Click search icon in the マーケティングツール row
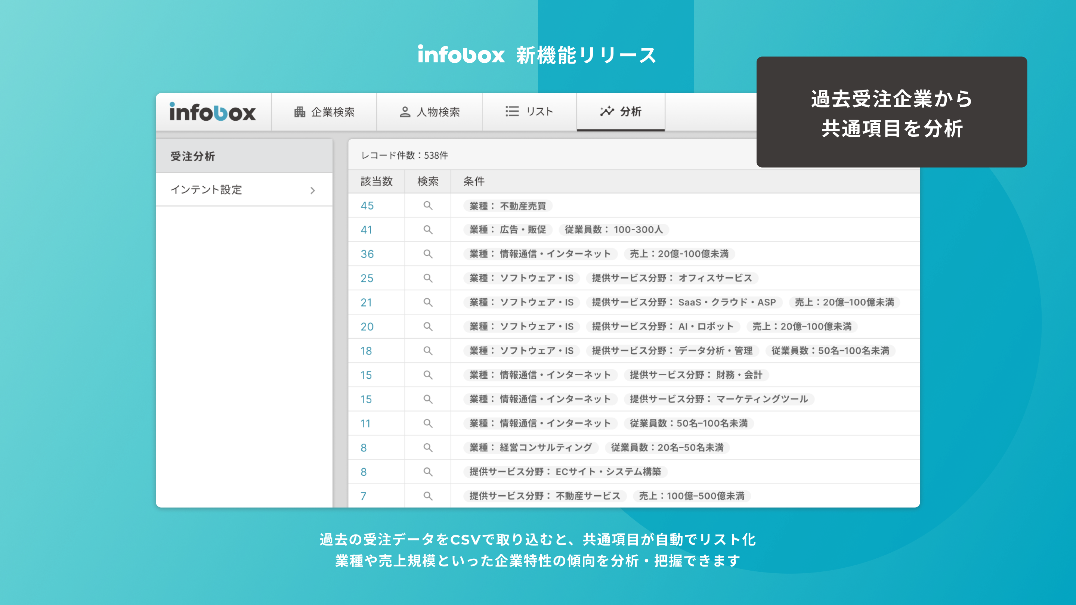This screenshot has height=605, width=1076. (x=428, y=399)
